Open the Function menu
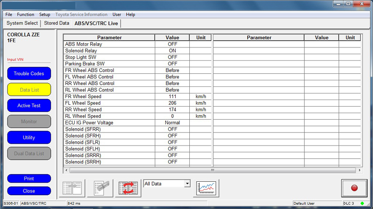Viewport: 373px width, 209px height. click(25, 15)
